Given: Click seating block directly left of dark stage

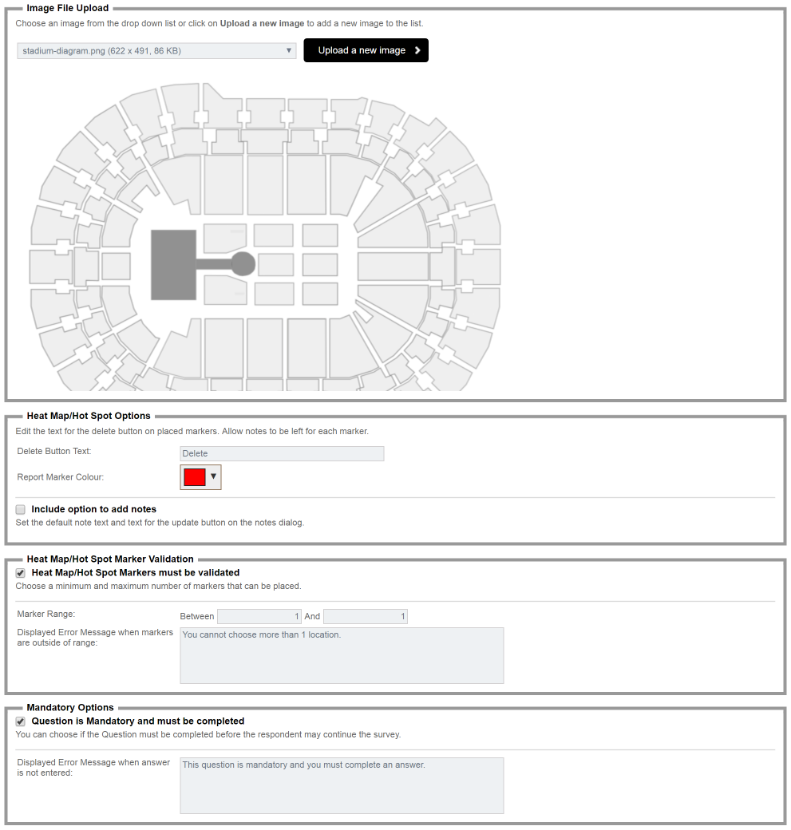Looking at the screenshot, I should (116, 266).
